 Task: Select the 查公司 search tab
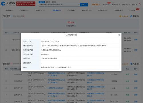coord(41,2)
